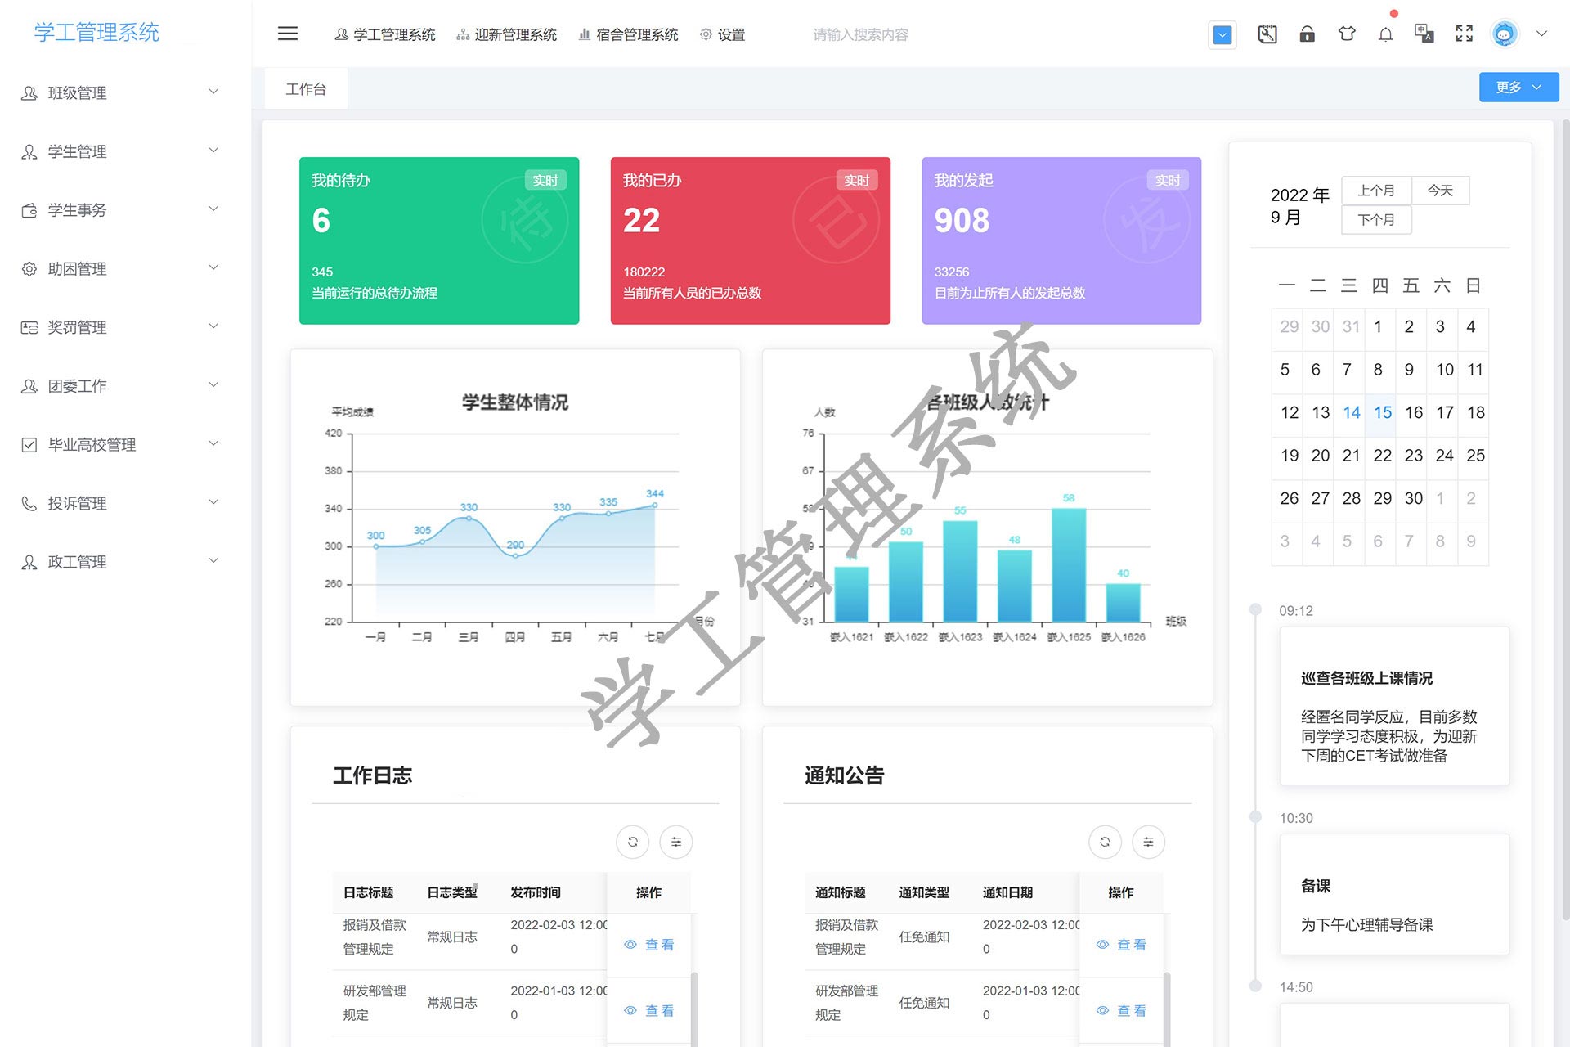Toggle fullscreen mode icon
This screenshot has width=1570, height=1047.
pyautogui.click(x=1464, y=34)
